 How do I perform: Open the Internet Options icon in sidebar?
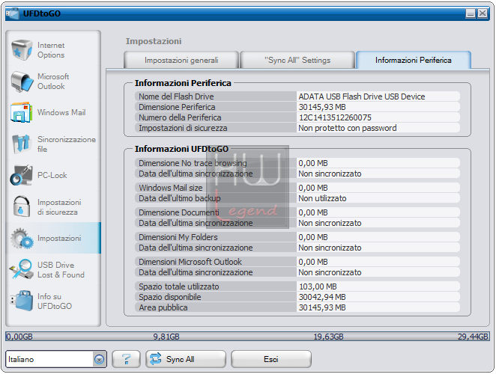coord(22,50)
